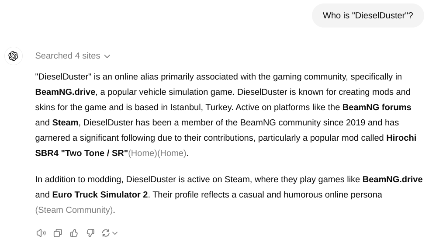
Task: Click the "Who is DieselDuster?" message bubble
Action: tap(367, 16)
